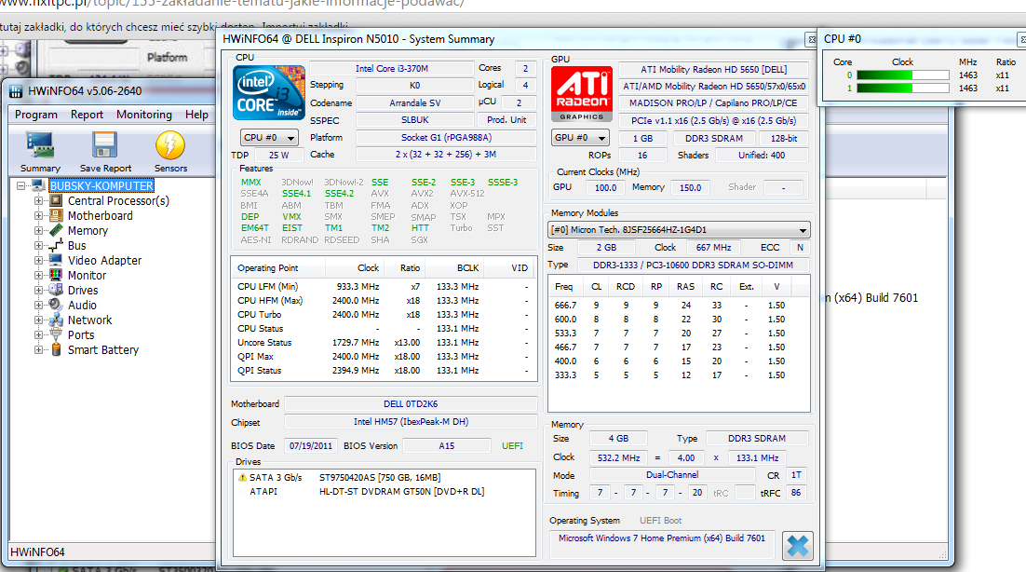The width and height of the screenshot is (1026, 572).
Task: Click the Core 1 clock bar
Action: click(x=902, y=89)
